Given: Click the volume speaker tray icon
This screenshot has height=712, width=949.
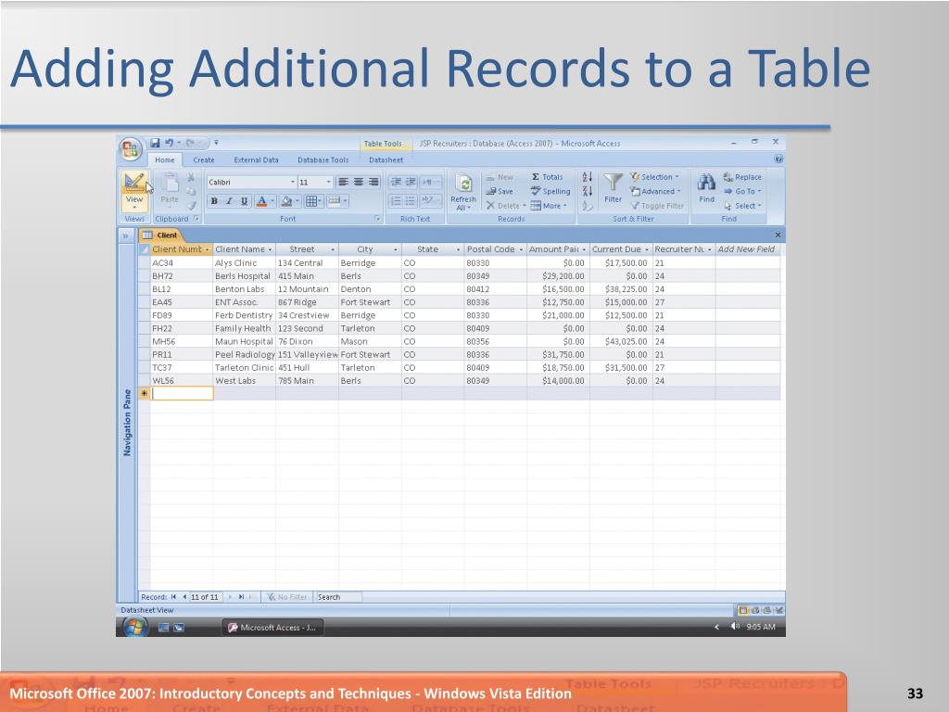Looking at the screenshot, I should point(734,627).
